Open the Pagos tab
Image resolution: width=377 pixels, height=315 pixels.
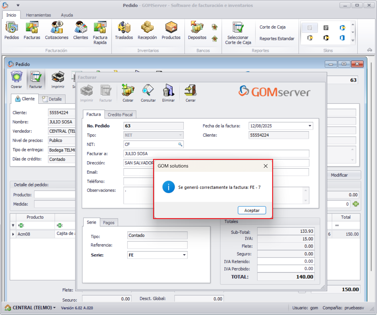(109, 222)
